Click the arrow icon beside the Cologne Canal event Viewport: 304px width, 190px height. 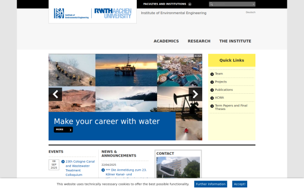click(63, 162)
